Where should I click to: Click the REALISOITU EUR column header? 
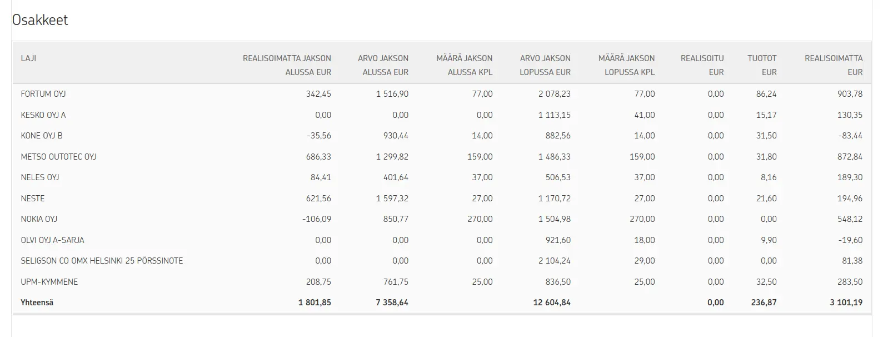coord(702,65)
